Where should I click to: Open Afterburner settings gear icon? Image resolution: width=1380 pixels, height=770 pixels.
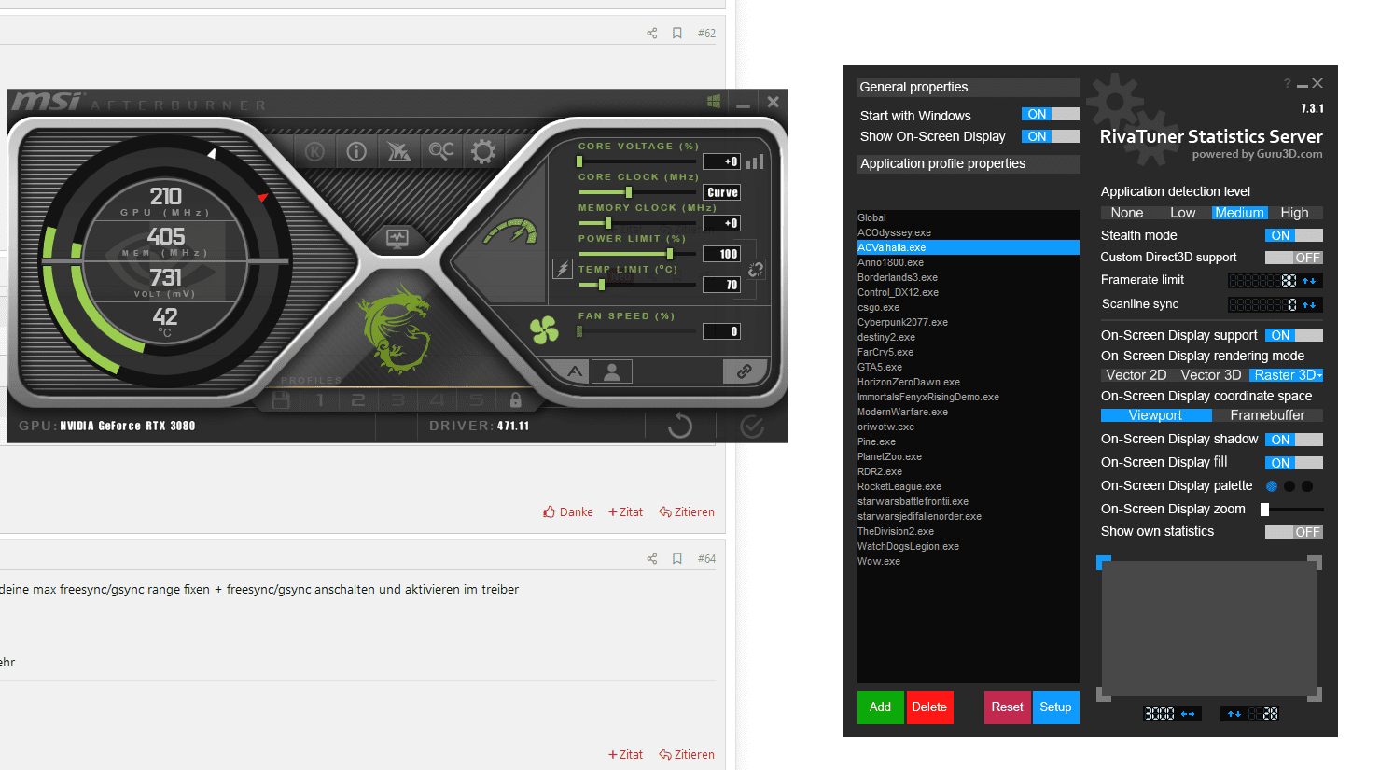(482, 151)
